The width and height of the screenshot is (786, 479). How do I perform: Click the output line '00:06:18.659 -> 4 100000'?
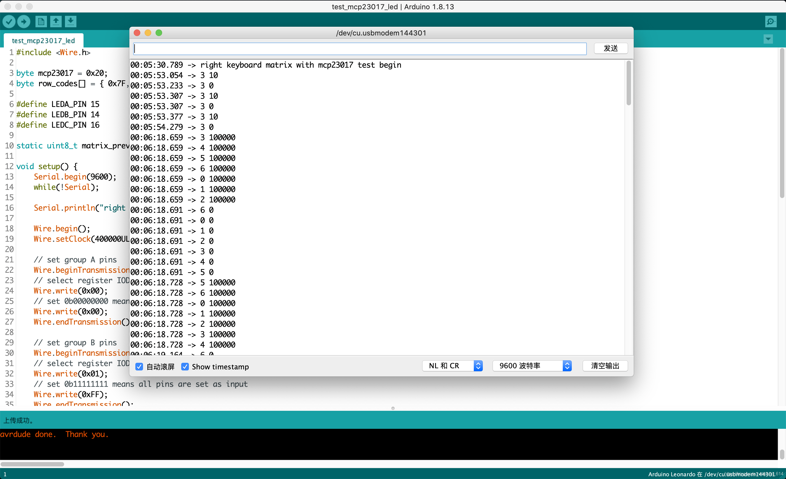(183, 148)
